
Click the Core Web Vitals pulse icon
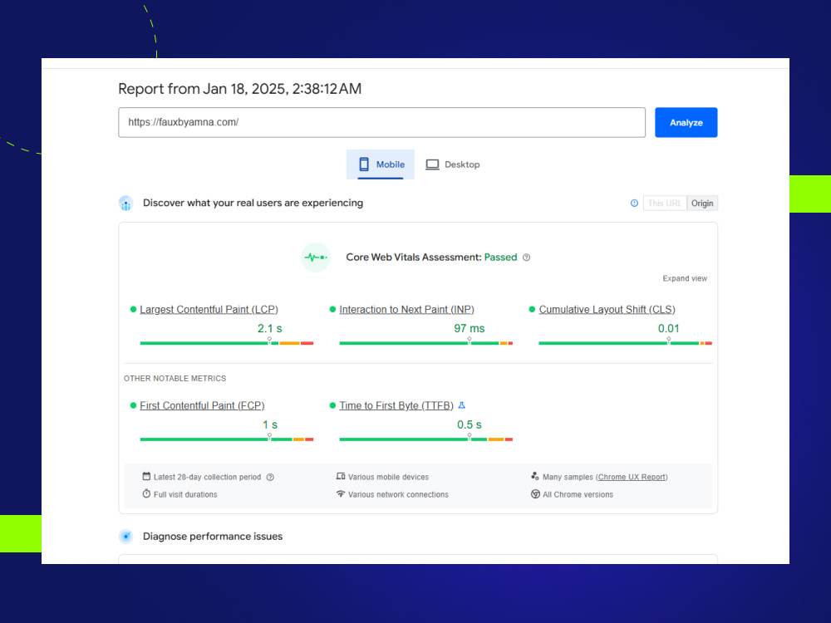316,258
